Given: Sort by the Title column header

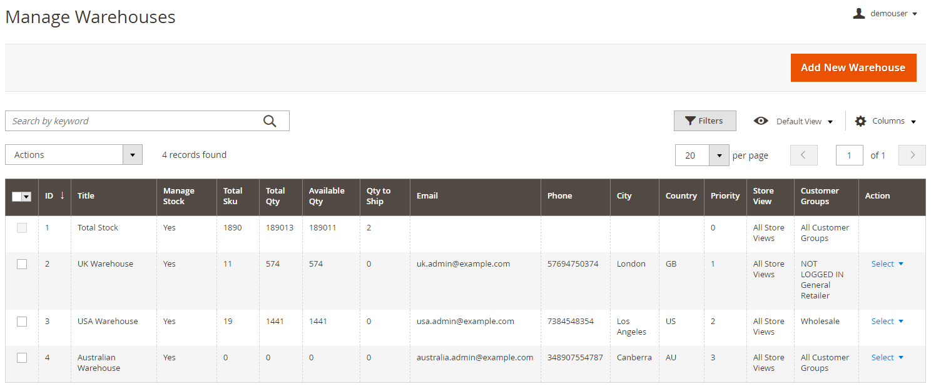Looking at the screenshot, I should tap(86, 196).
